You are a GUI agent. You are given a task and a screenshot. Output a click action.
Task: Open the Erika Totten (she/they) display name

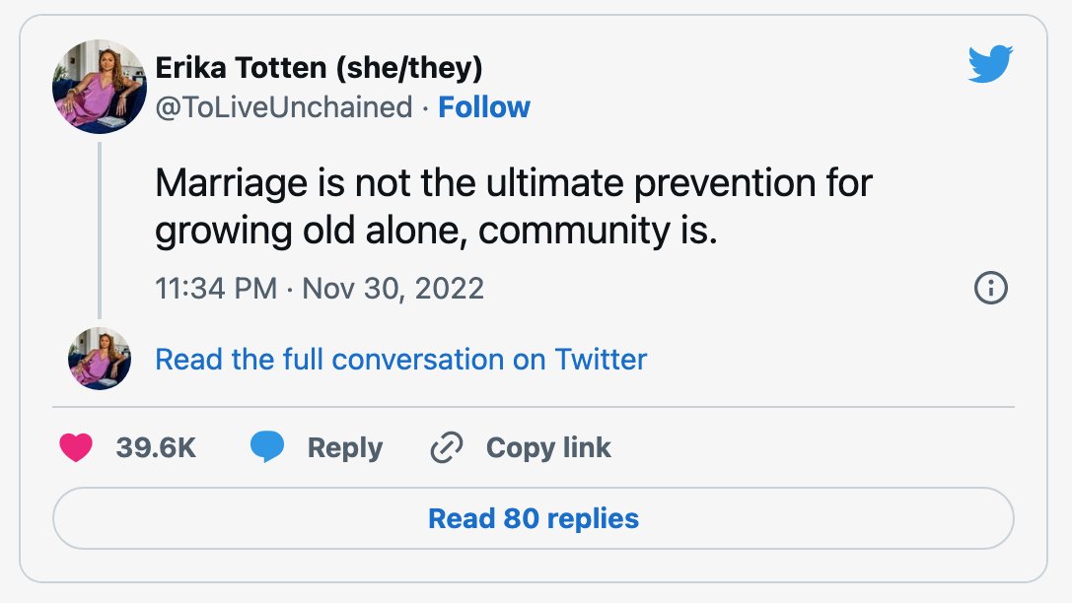coord(319,68)
